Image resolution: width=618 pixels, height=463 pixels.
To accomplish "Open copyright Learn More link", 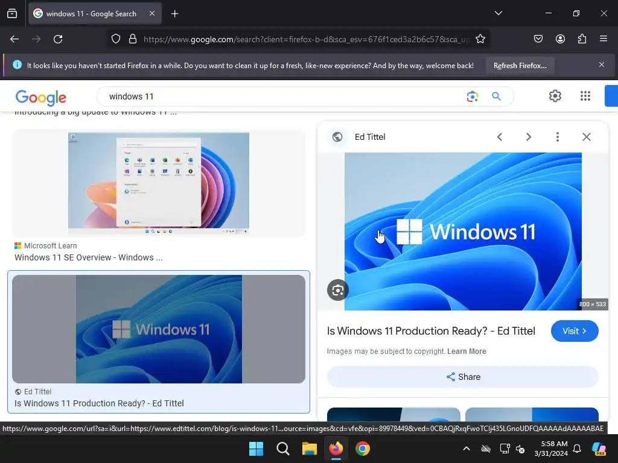I will tap(467, 351).
